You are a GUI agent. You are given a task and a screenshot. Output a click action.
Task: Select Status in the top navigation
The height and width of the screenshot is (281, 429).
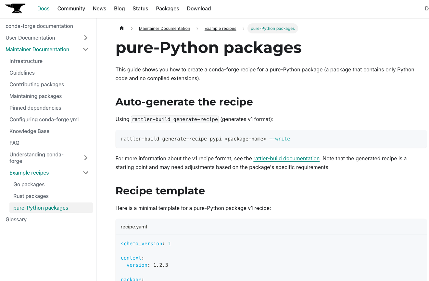(x=140, y=8)
